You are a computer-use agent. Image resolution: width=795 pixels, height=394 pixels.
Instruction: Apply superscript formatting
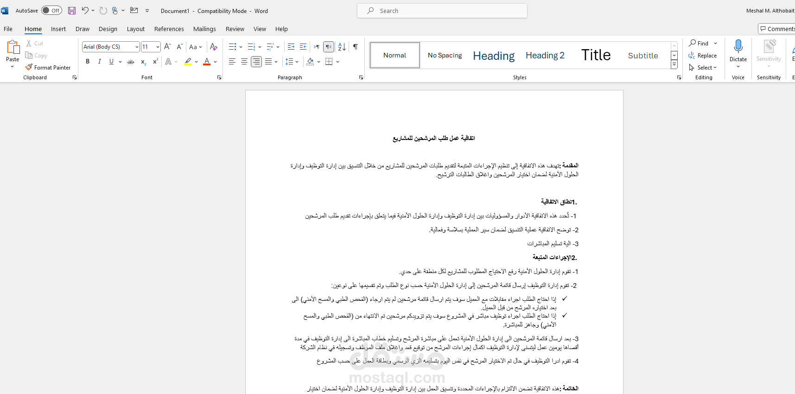point(155,62)
